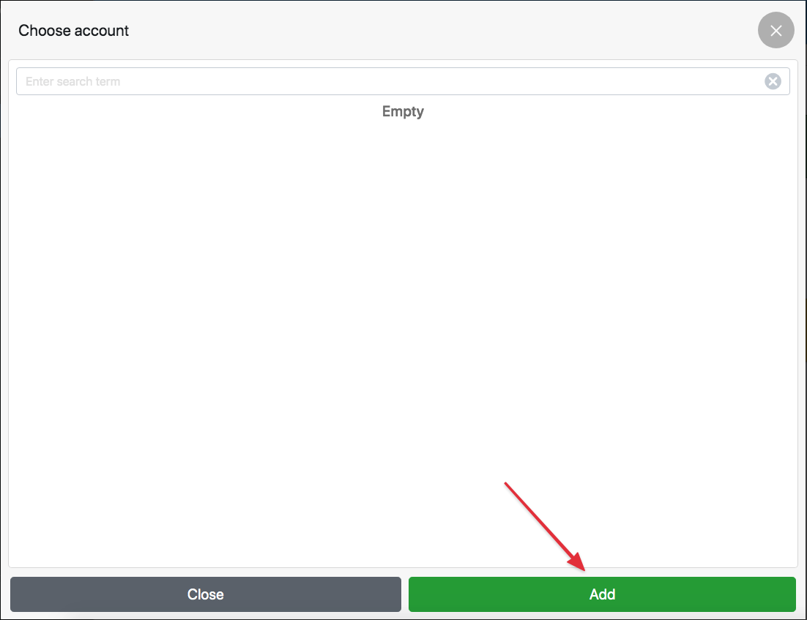Click the "Empty" placeholder text
This screenshot has width=807, height=620.
403,112
